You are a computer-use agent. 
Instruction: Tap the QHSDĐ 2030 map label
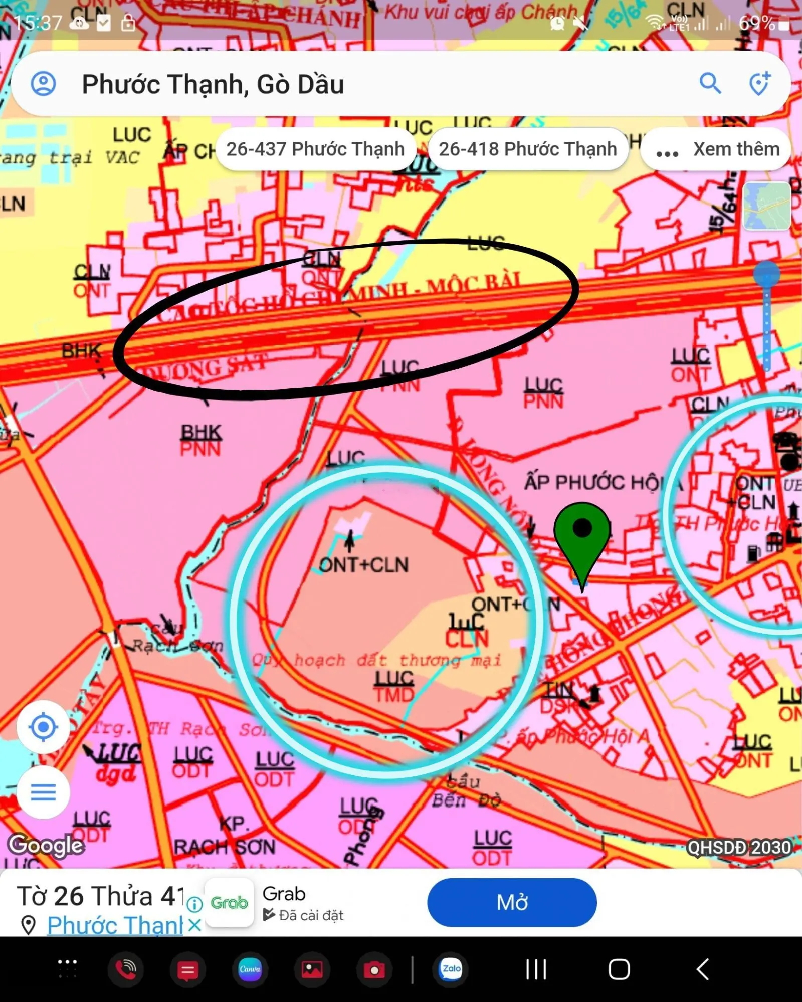click(x=739, y=847)
